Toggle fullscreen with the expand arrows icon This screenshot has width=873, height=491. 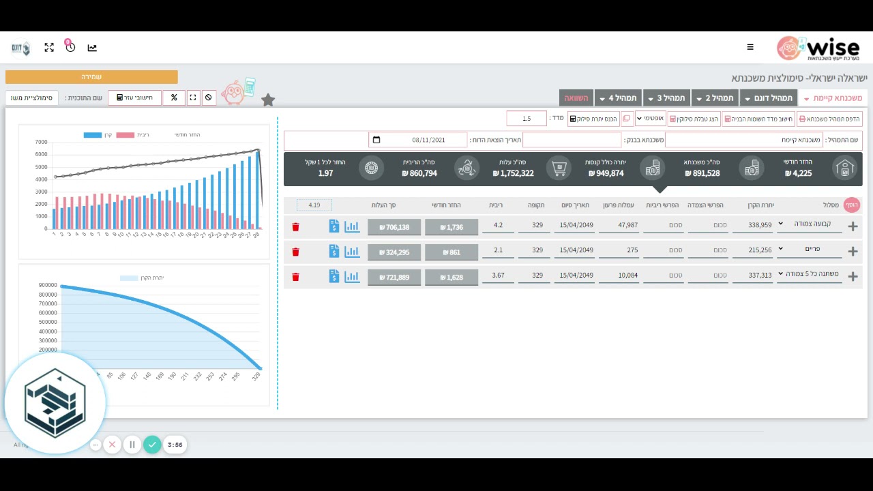tap(49, 48)
